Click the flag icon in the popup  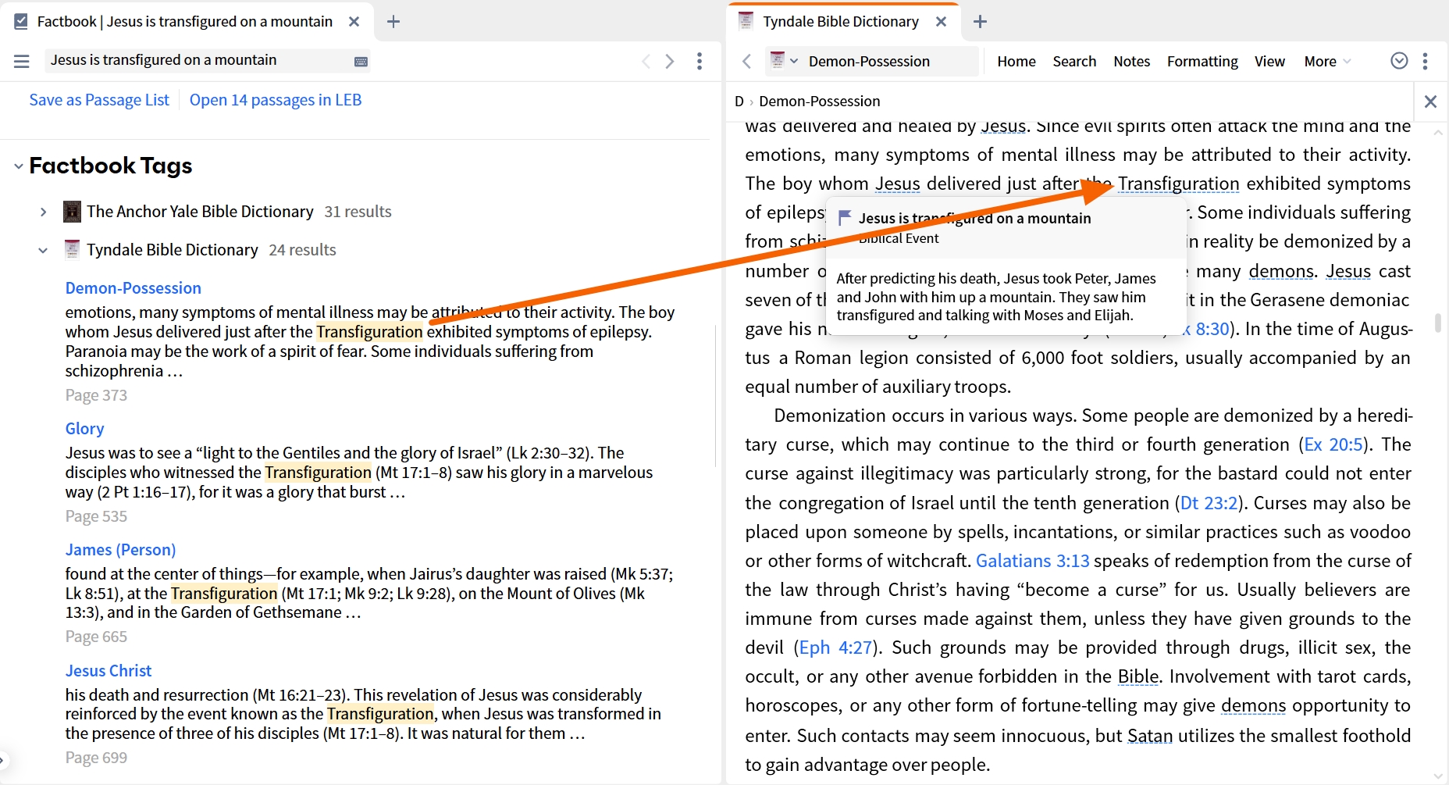(845, 218)
